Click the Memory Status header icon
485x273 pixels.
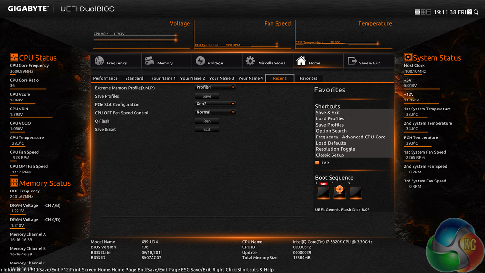click(14, 182)
